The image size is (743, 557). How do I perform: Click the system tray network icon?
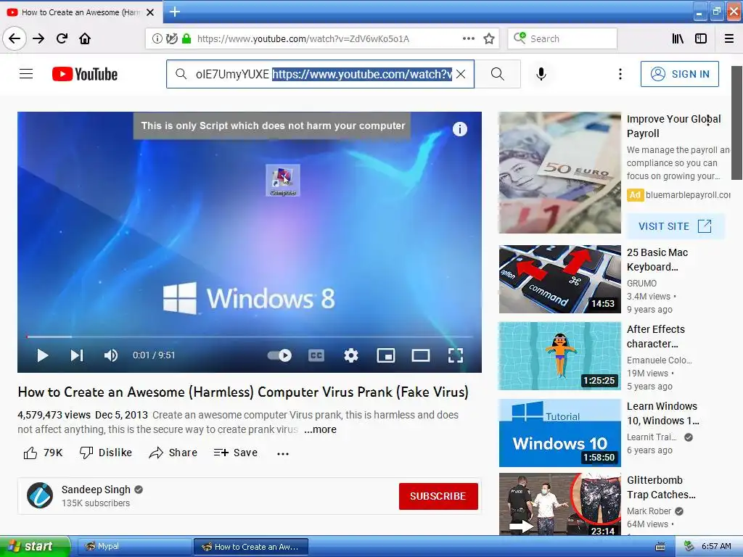tap(689, 547)
